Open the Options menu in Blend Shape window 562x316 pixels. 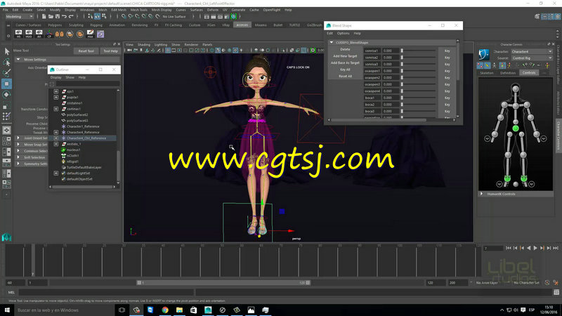[343, 33]
